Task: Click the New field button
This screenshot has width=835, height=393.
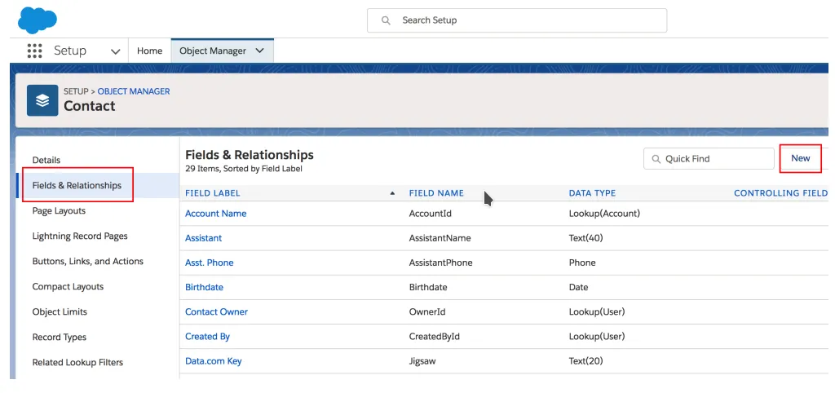Action: (x=801, y=158)
